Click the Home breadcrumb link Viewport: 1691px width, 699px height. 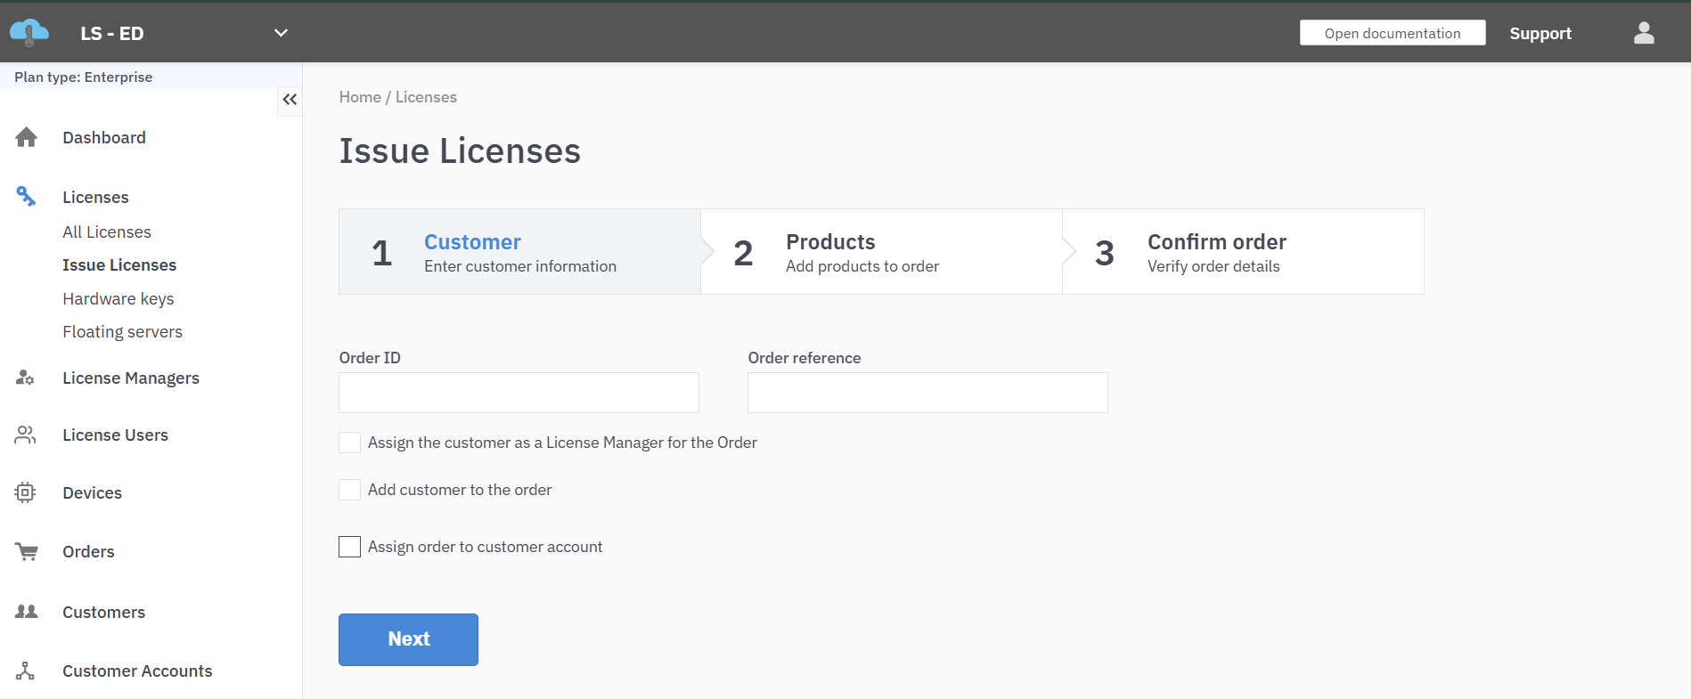pyautogui.click(x=360, y=97)
